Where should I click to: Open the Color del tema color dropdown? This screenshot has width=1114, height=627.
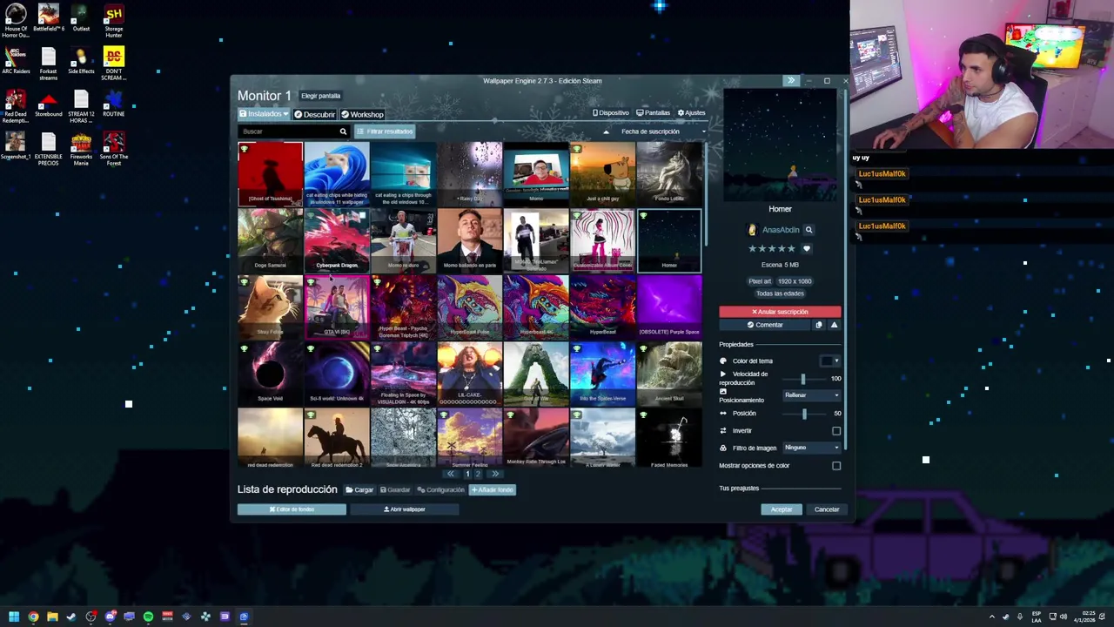coord(830,361)
